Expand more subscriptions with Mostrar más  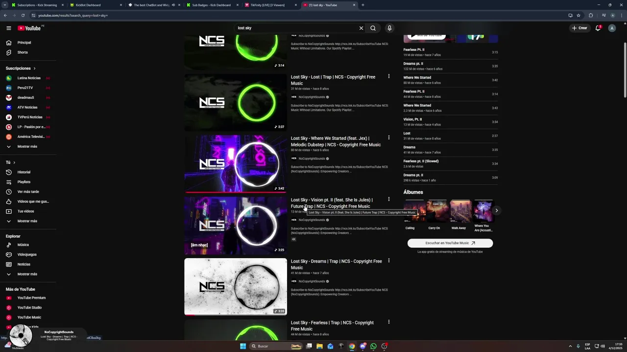(x=28, y=146)
